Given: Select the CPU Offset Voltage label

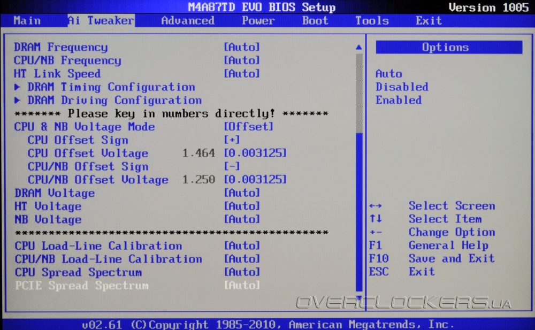Looking at the screenshot, I should pyautogui.click(x=88, y=154).
